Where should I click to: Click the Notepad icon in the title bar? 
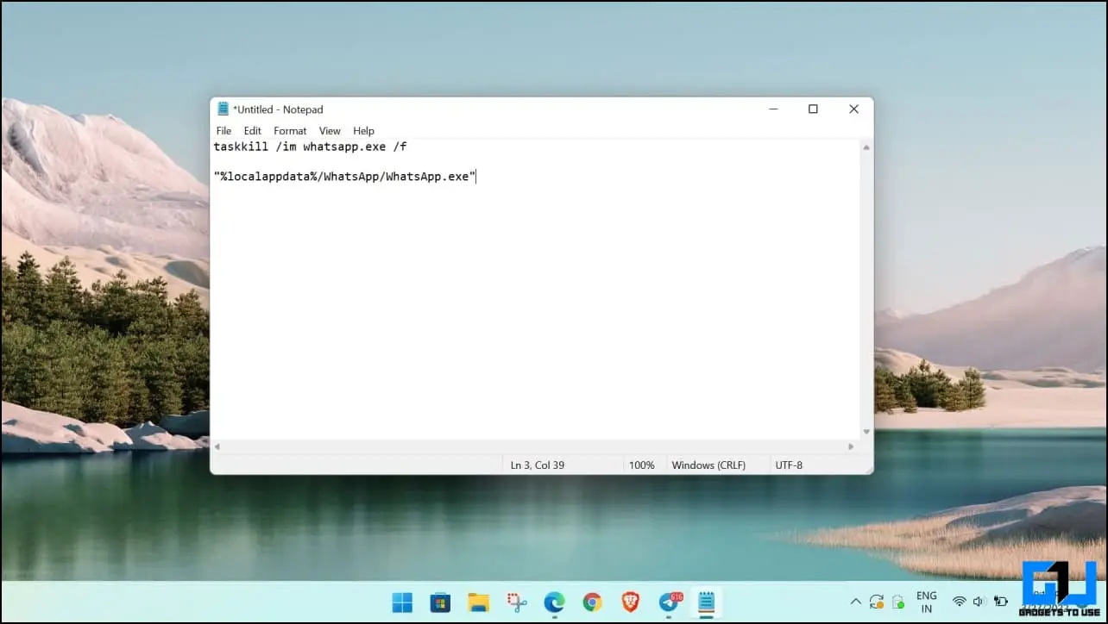(223, 109)
